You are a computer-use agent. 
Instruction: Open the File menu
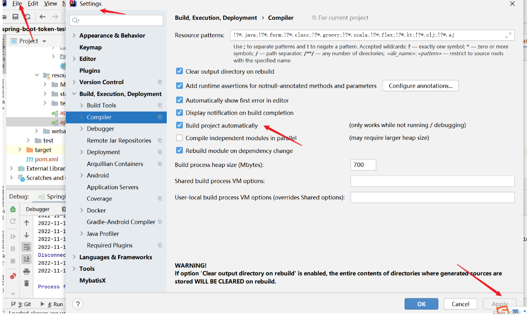point(17,4)
